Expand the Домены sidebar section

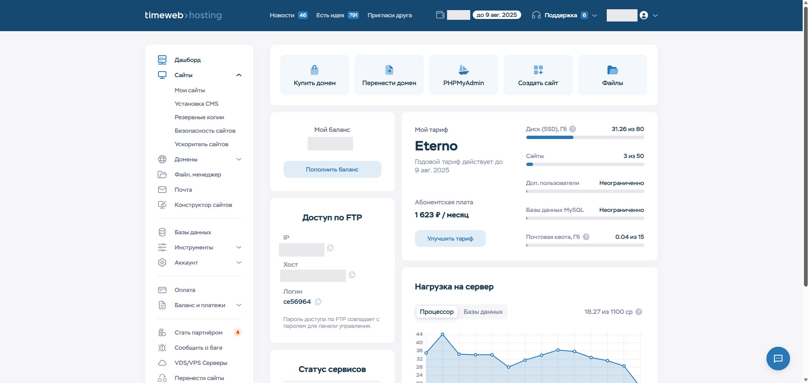(239, 159)
